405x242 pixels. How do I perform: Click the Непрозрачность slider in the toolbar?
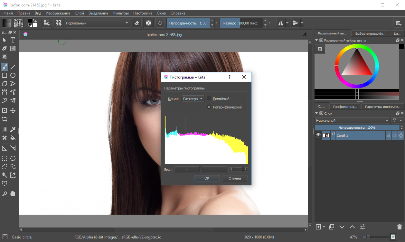pos(188,23)
